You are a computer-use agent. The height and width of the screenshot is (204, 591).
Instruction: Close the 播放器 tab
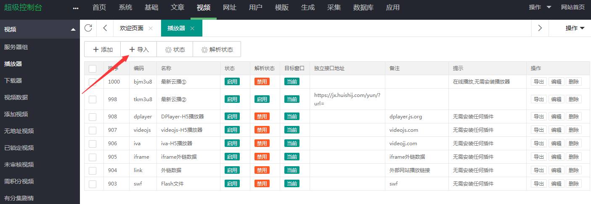pos(192,29)
